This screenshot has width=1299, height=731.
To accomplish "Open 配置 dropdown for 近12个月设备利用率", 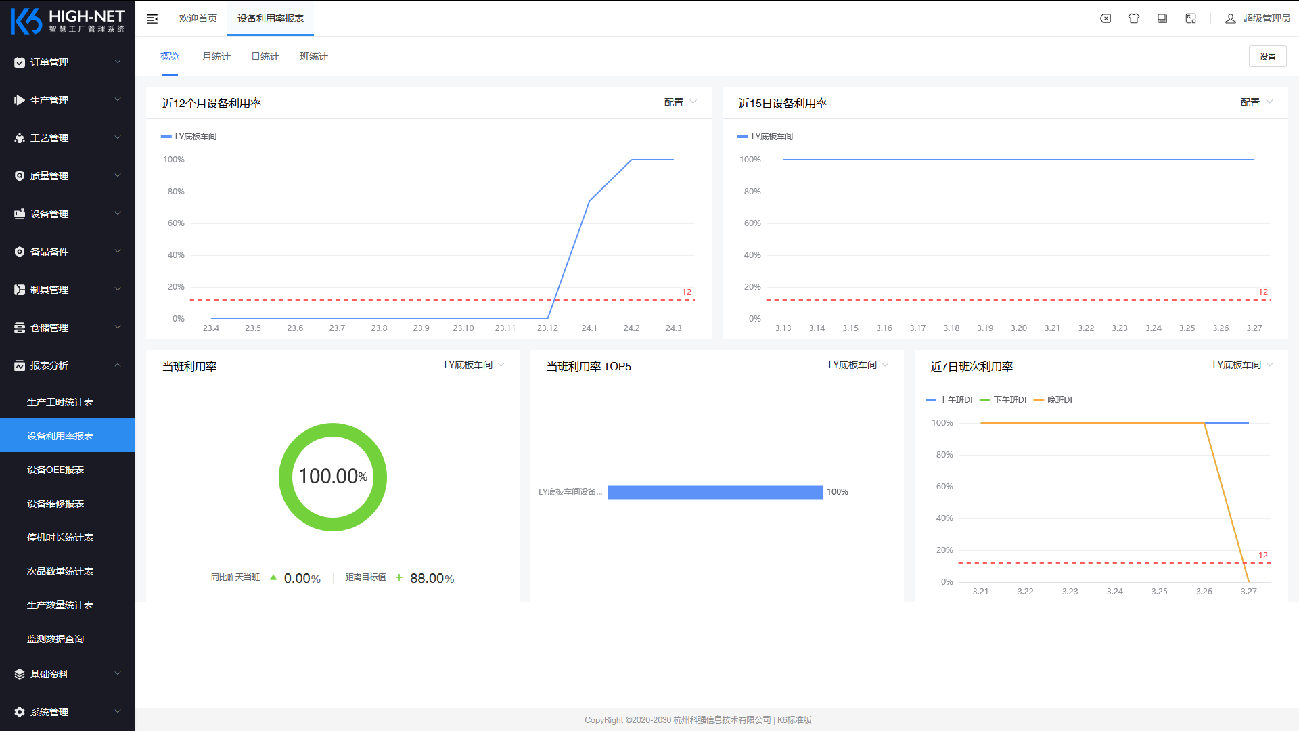I will coord(680,102).
